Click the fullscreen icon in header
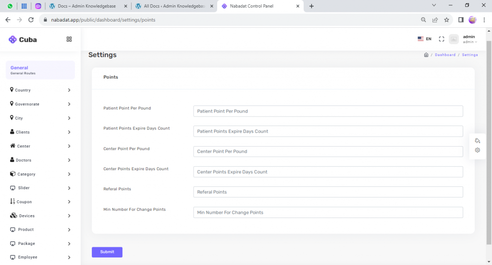This screenshot has width=492, height=265. (442, 39)
